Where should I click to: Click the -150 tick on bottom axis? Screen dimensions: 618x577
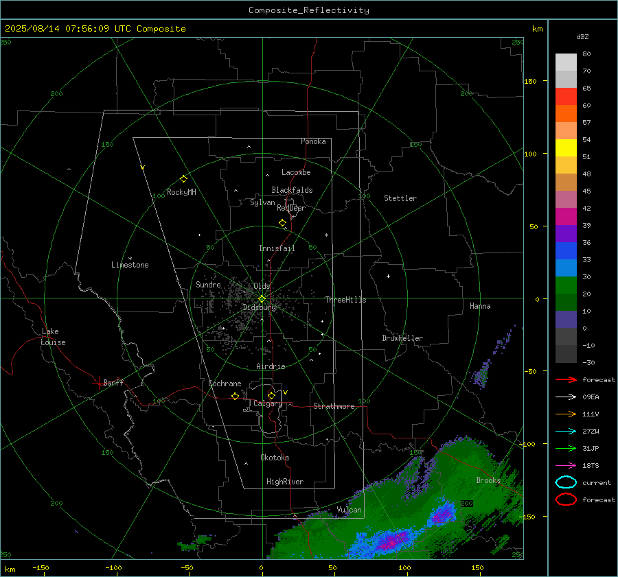pos(41,567)
